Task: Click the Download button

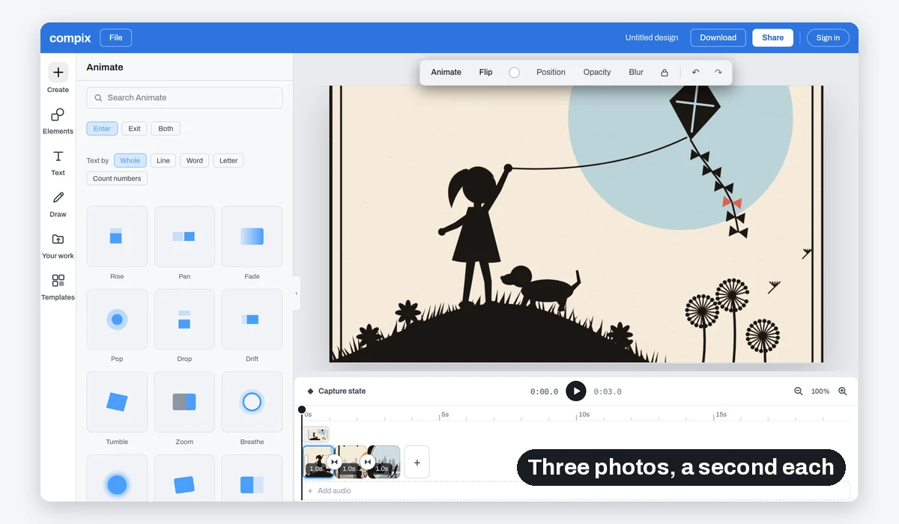Action: [718, 37]
